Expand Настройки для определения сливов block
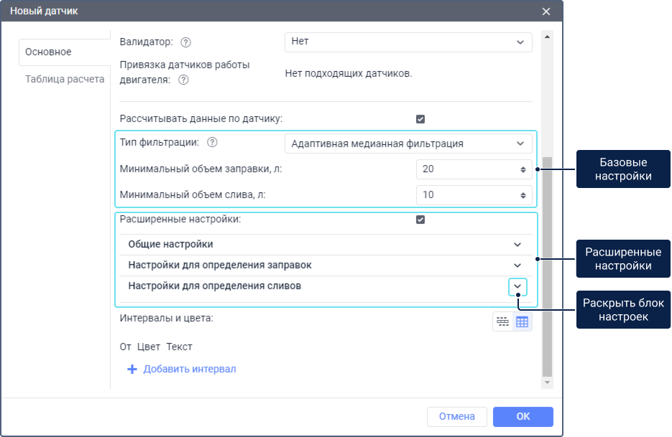 517,286
